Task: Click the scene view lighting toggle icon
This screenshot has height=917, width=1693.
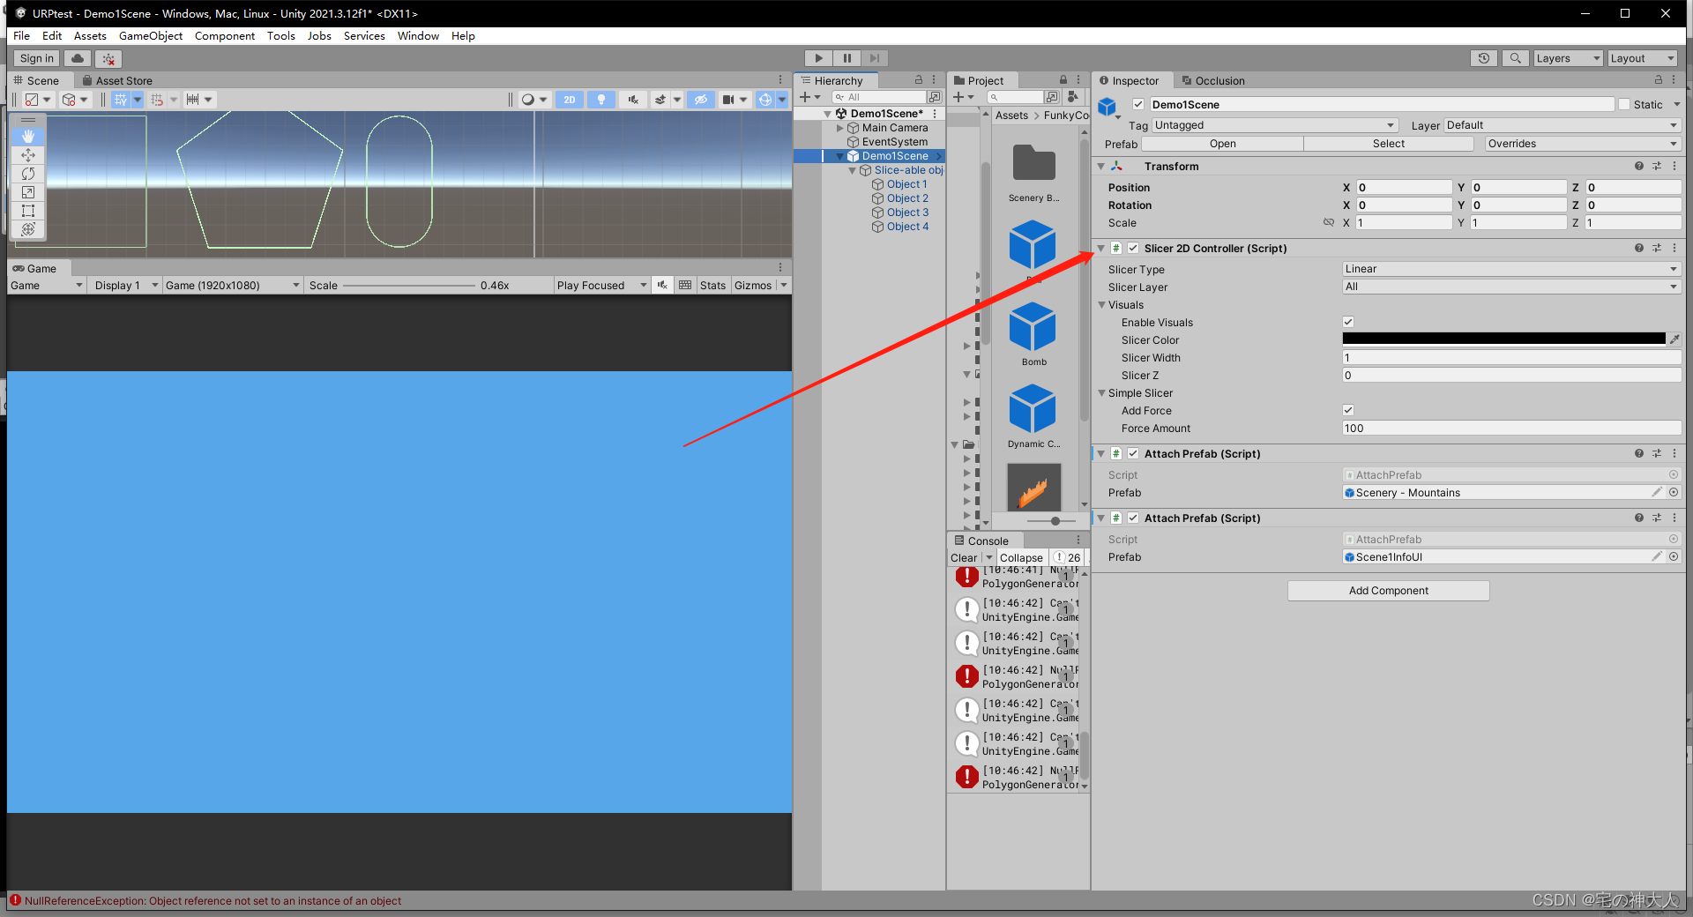Action: click(601, 99)
